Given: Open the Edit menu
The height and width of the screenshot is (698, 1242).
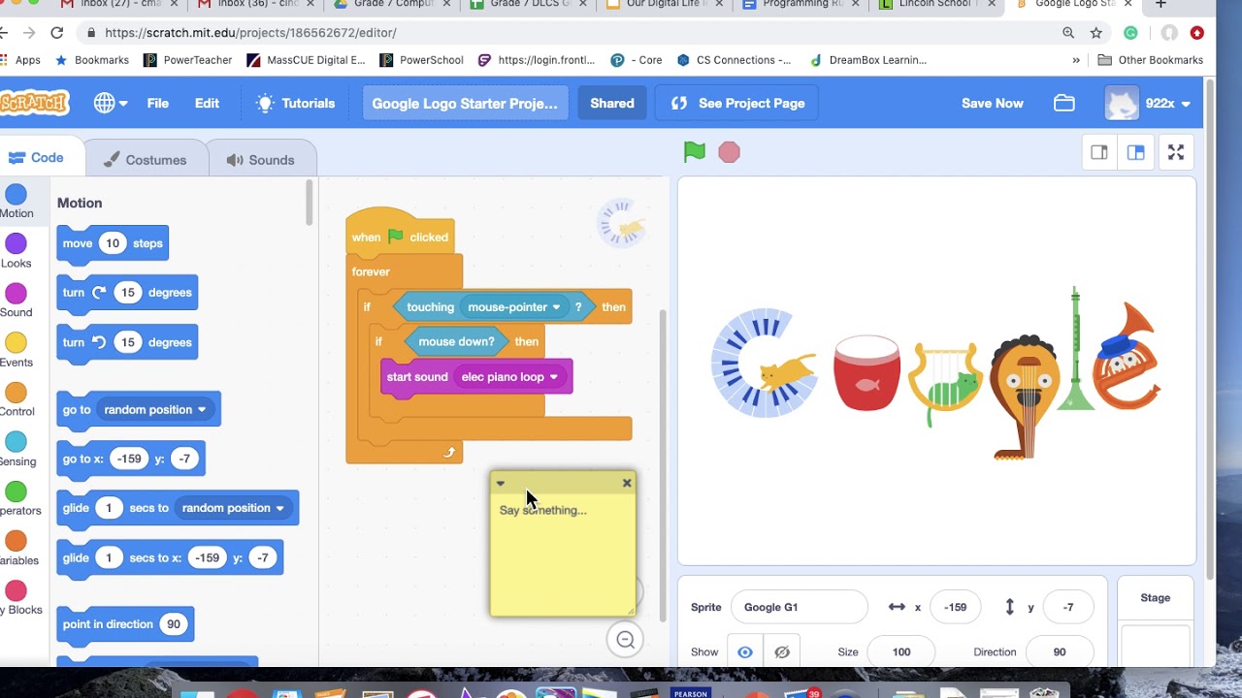Looking at the screenshot, I should (x=207, y=103).
